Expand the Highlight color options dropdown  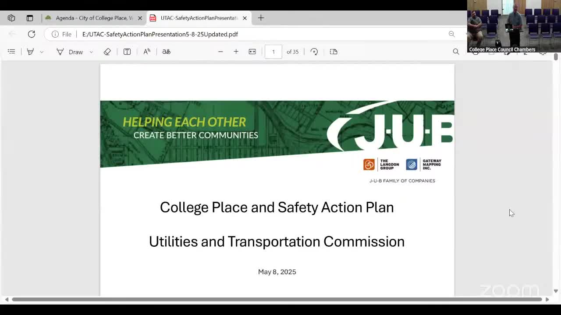[42, 52]
